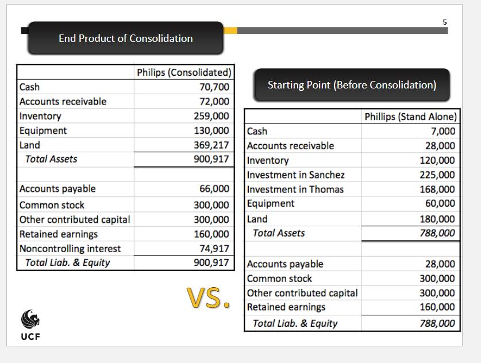Click the gray header divider bar
The image size is (481, 363).
pyautogui.click(x=343, y=30)
